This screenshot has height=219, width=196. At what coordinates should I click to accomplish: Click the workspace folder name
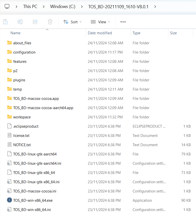pyautogui.click(x=22, y=117)
